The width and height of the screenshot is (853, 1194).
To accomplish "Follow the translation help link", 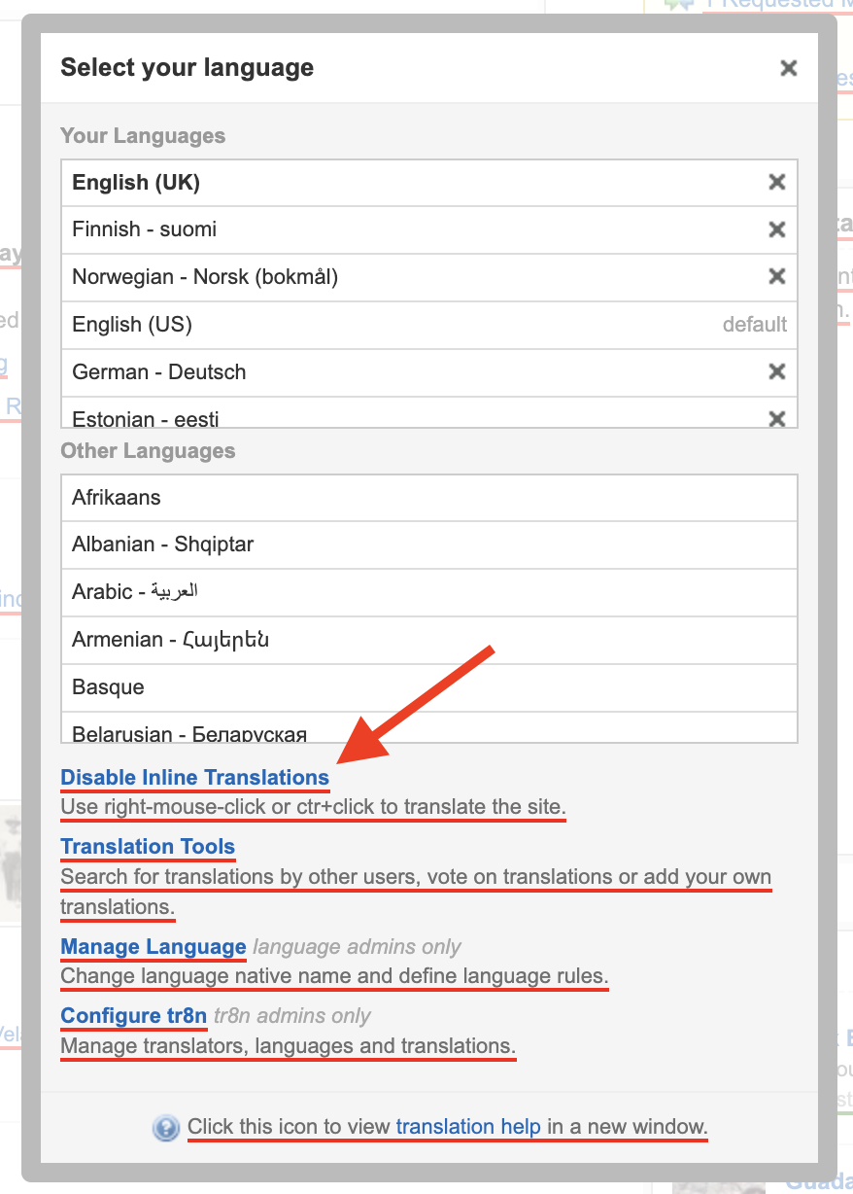I will pos(468,1127).
